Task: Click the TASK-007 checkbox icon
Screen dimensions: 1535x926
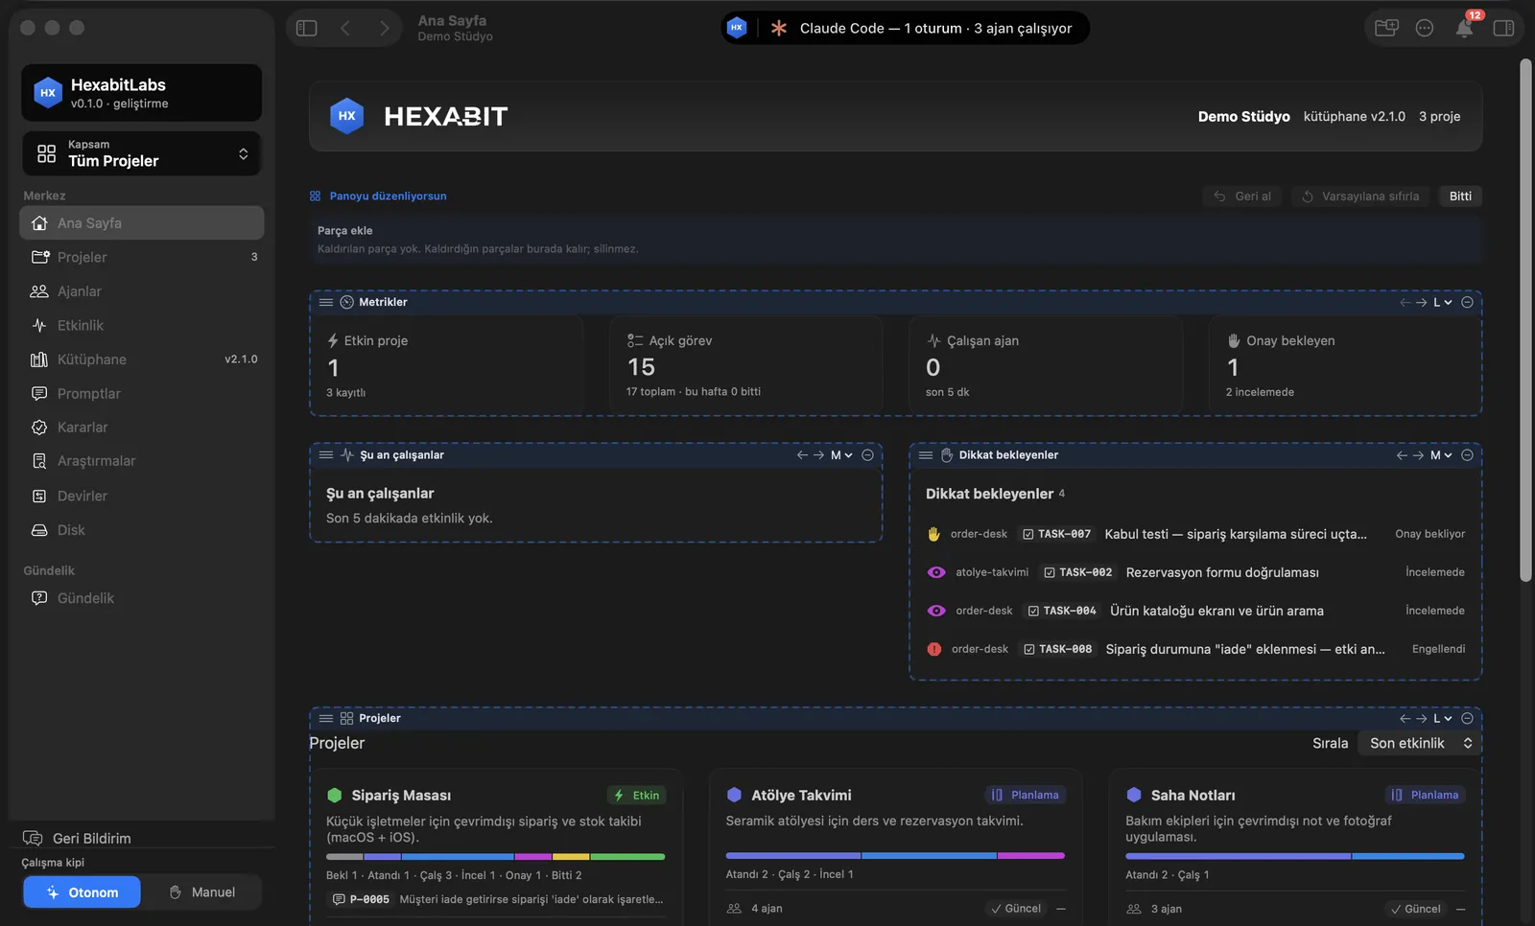Action: click(x=1027, y=534)
